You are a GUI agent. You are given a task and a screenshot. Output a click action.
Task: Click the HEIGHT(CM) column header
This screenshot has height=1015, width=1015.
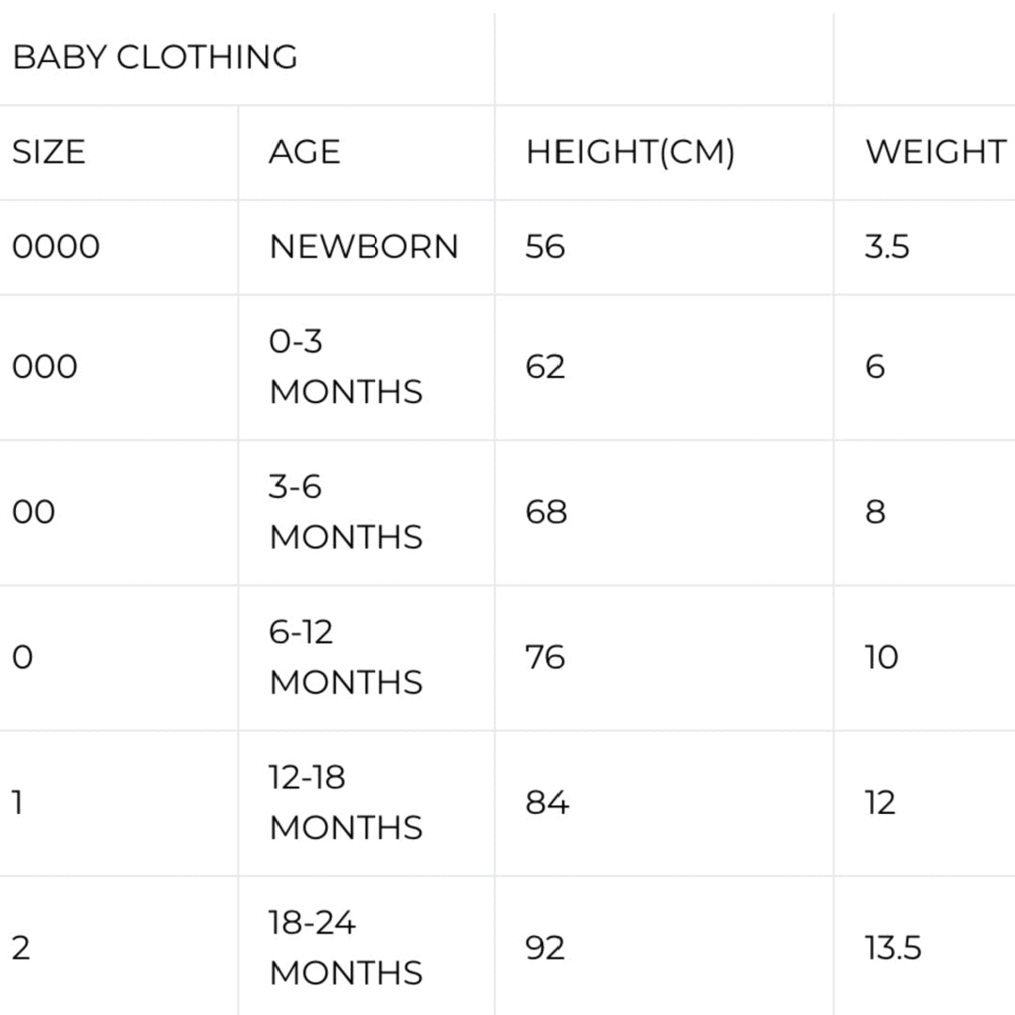[x=630, y=152]
